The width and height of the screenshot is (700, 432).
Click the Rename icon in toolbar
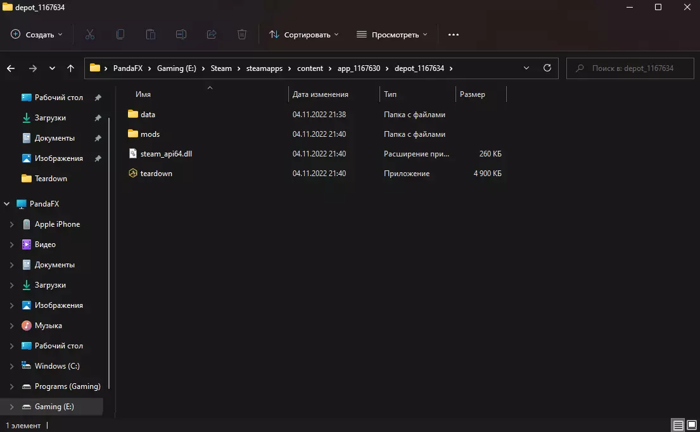181,34
